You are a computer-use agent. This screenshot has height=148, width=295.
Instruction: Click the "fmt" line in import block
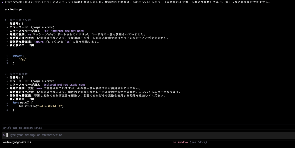22,59
